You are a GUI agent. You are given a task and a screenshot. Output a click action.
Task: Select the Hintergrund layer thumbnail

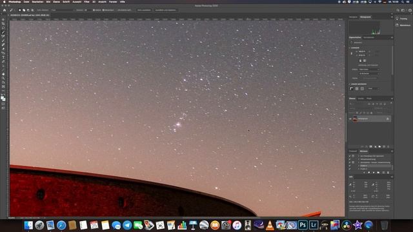point(355,119)
